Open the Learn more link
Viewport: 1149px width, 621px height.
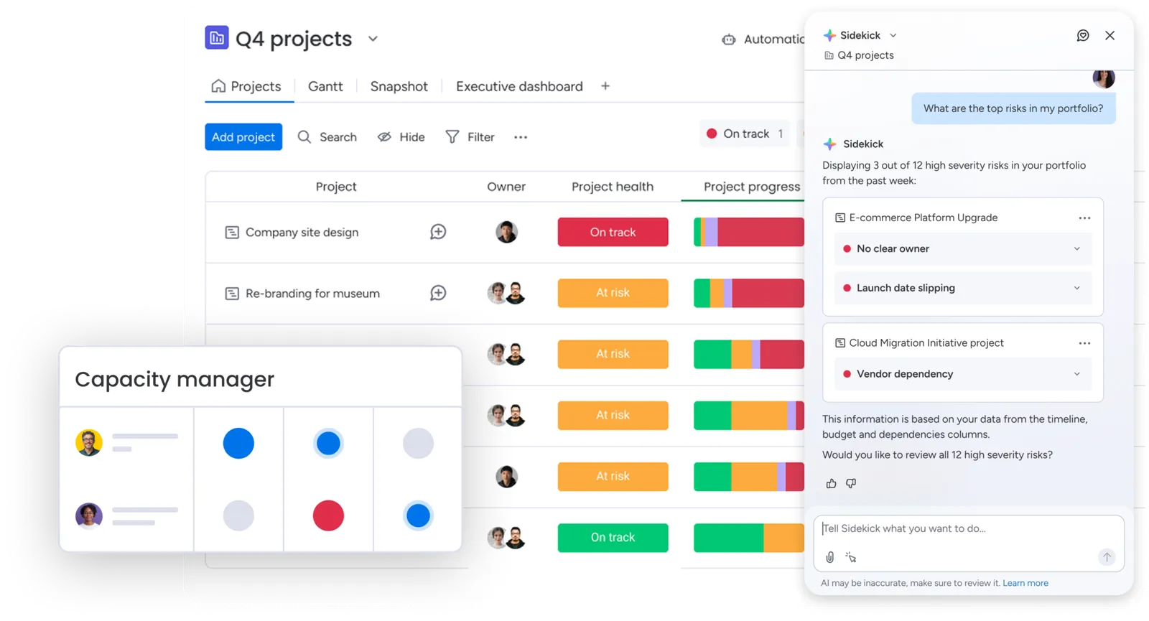coord(1025,583)
